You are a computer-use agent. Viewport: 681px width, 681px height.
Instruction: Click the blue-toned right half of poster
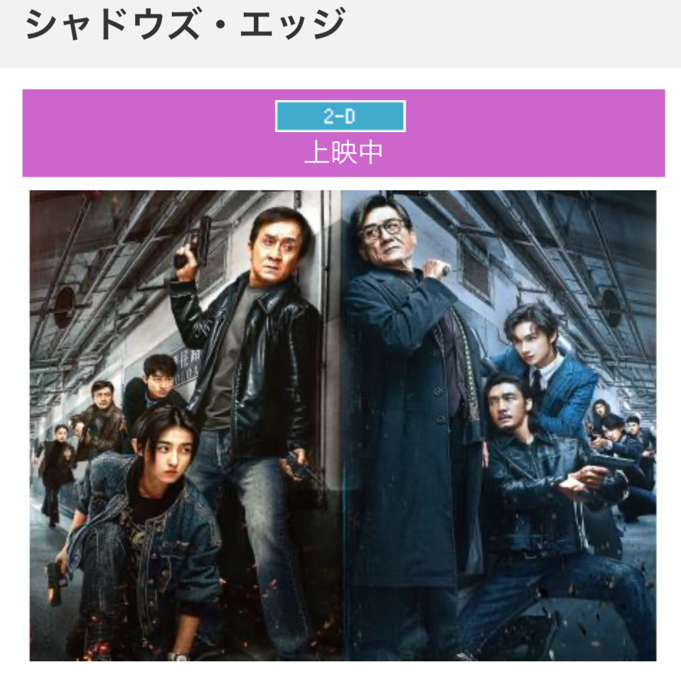pos(499,425)
